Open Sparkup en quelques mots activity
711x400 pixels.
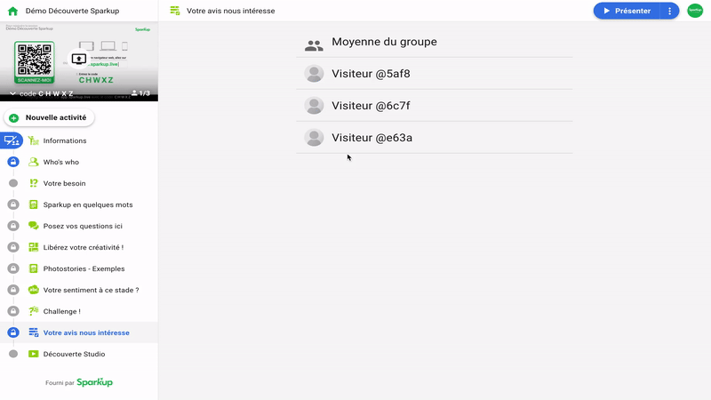88,204
